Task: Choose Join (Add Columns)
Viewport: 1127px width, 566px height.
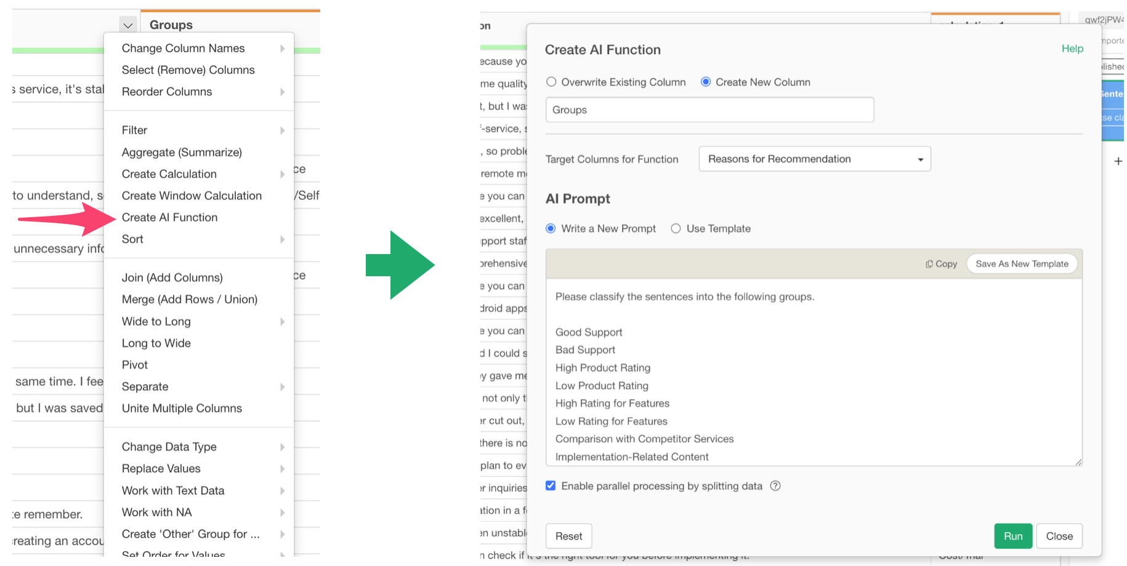Action: click(x=199, y=277)
